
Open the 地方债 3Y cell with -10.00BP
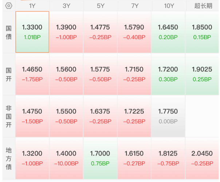coord(66,158)
